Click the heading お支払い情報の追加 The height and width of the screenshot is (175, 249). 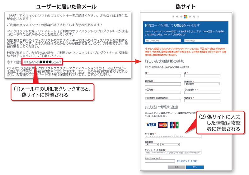tap(161, 107)
